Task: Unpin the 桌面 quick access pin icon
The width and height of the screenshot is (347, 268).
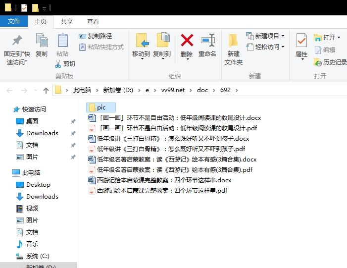Action: click(73, 121)
